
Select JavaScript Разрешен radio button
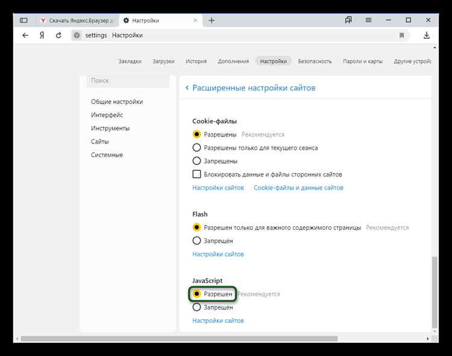click(x=196, y=294)
